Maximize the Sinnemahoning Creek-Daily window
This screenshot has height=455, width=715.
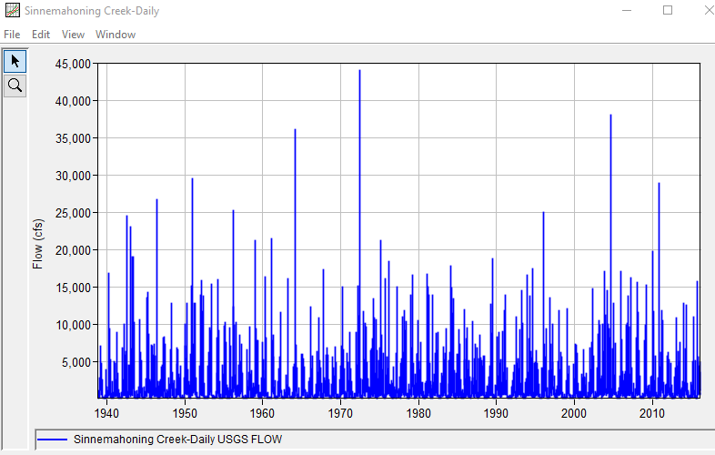pyautogui.click(x=668, y=10)
